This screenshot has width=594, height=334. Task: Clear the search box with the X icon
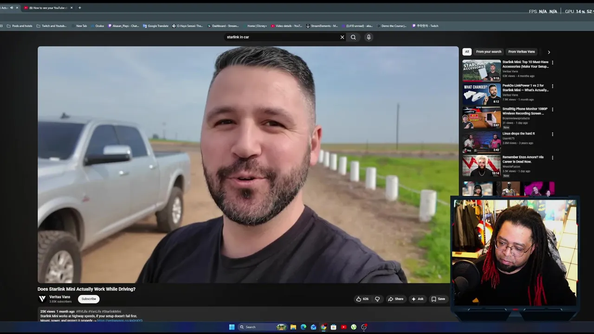coord(342,37)
